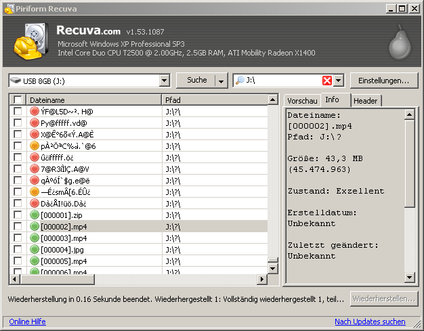Check the box for pÀ²ÖªC%à.`@6
Viewport: 424px width, 331px height.
[18, 146]
